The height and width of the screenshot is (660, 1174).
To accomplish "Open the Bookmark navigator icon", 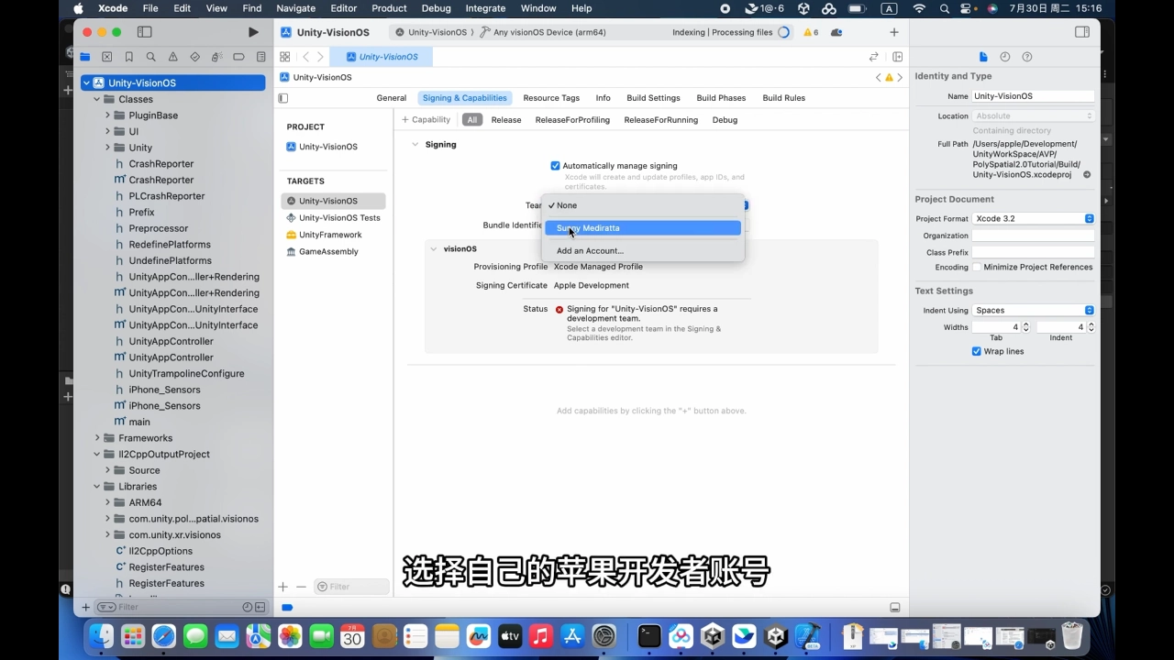I will click(x=129, y=57).
